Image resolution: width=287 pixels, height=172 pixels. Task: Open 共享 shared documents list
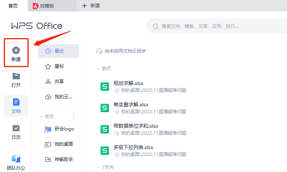pyautogui.click(x=58, y=82)
